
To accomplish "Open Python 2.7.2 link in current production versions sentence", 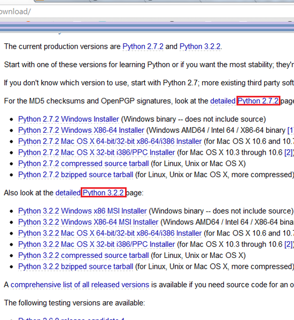I will [x=143, y=47].
